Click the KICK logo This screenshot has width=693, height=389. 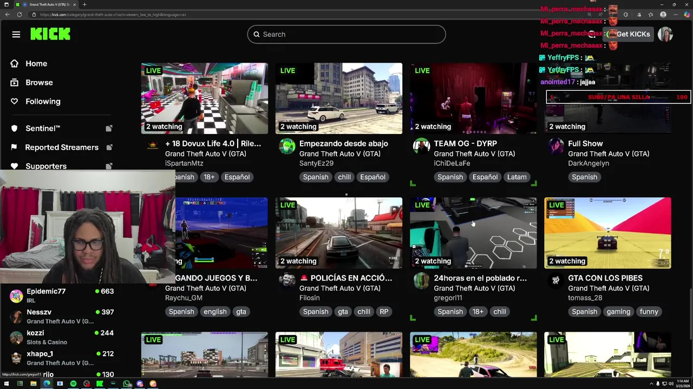coord(50,34)
